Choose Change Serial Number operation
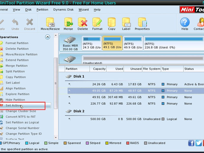 [22, 128]
